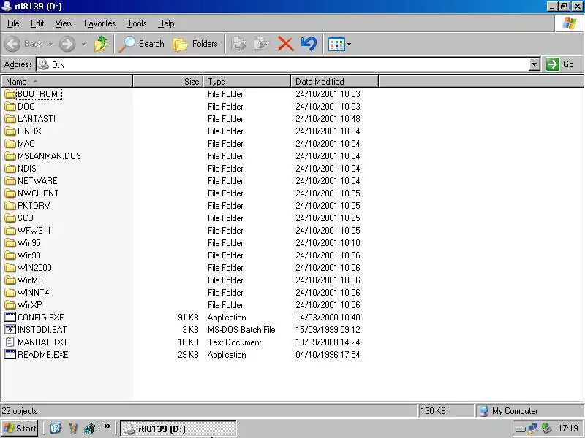585x438 pixels.
Task: Select the NWCLIENT folder icon
Action: tap(10, 193)
